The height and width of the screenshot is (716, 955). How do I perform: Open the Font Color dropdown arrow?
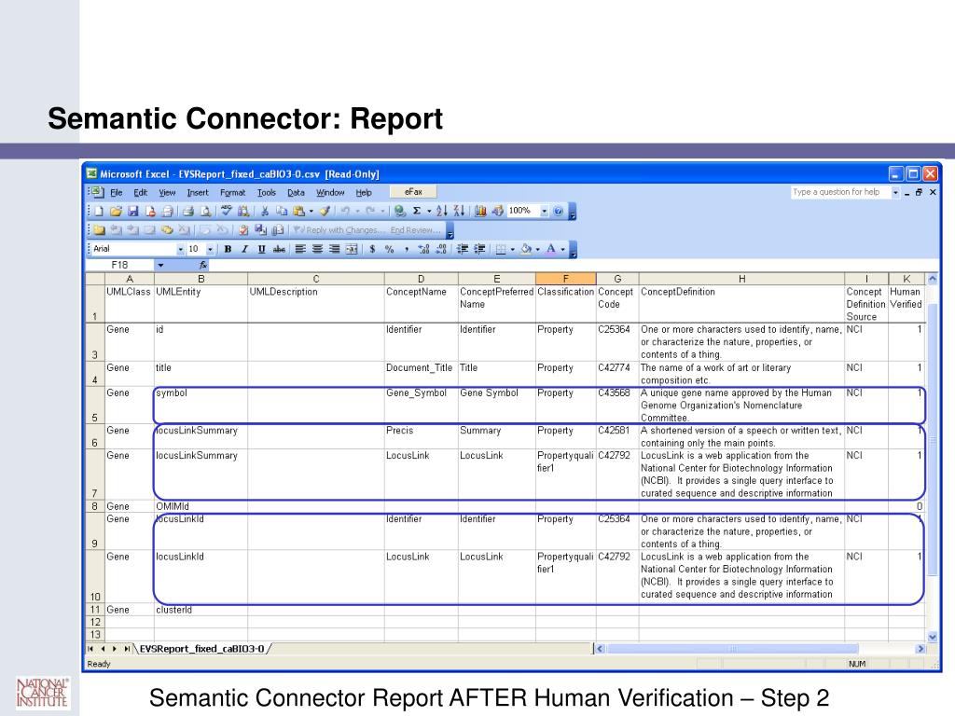pyautogui.click(x=562, y=249)
